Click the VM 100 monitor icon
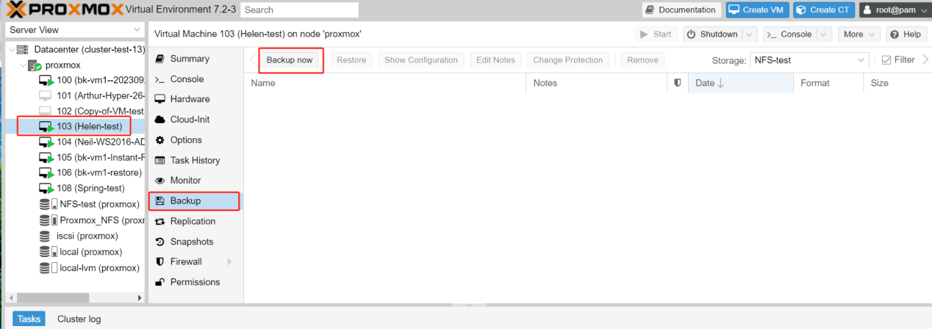This screenshot has height=329, width=932. (x=46, y=79)
